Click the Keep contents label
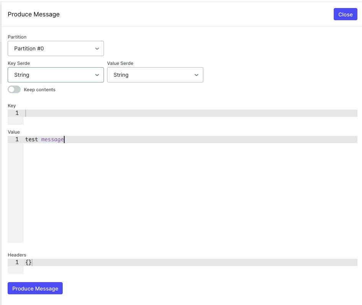Screen dimensions: 362x305 point(39,90)
